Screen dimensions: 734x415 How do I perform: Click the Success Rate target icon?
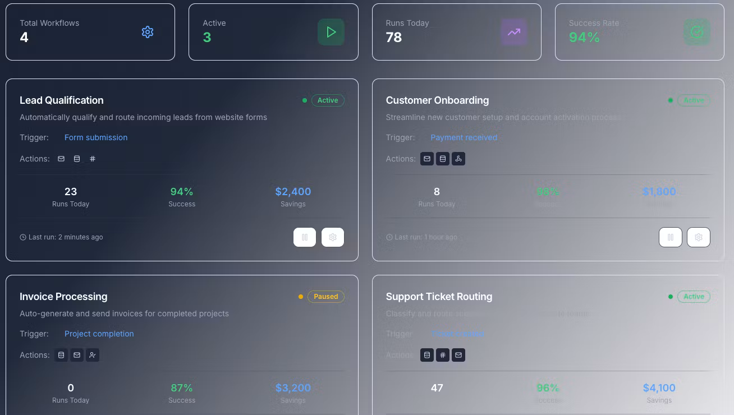coord(696,32)
